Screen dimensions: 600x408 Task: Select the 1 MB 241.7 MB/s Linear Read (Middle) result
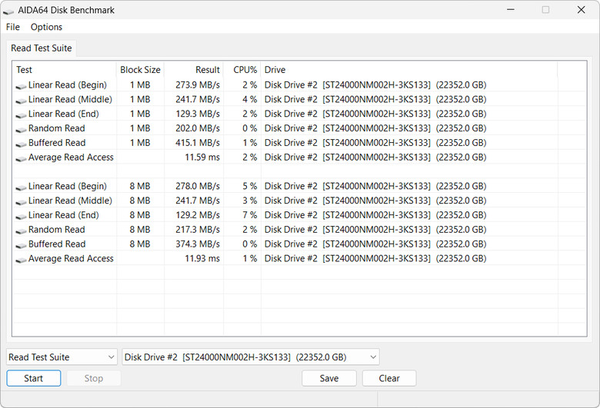(198, 99)
